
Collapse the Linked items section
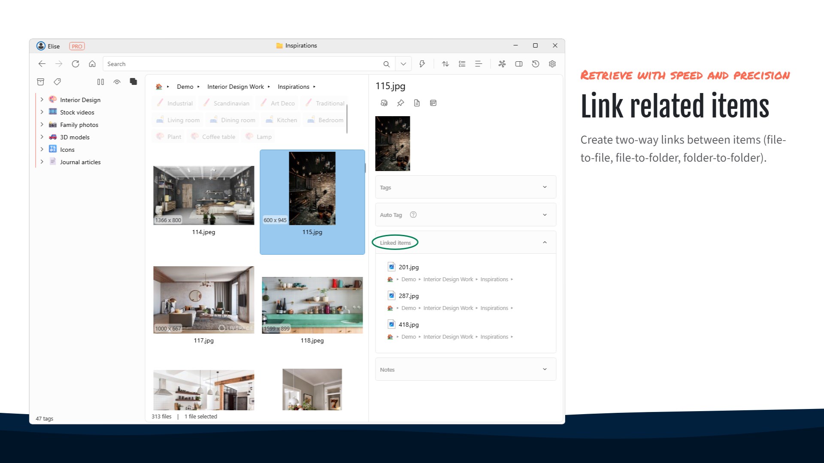(545, 242)
